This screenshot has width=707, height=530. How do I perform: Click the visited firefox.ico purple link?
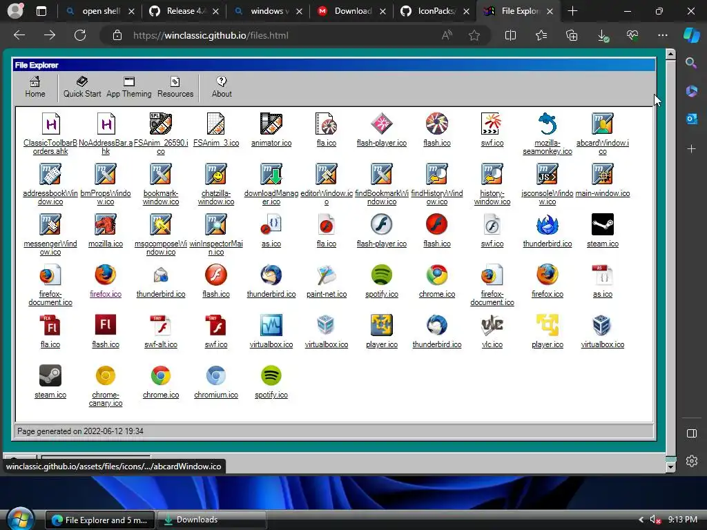[x=106, y=294]
